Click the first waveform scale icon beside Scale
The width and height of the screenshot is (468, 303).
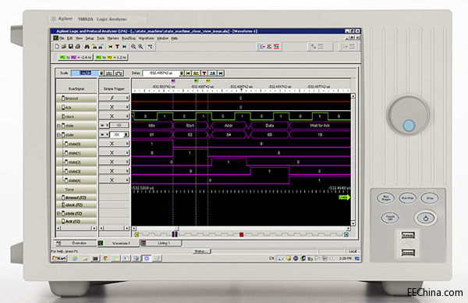tap(109, 73)
